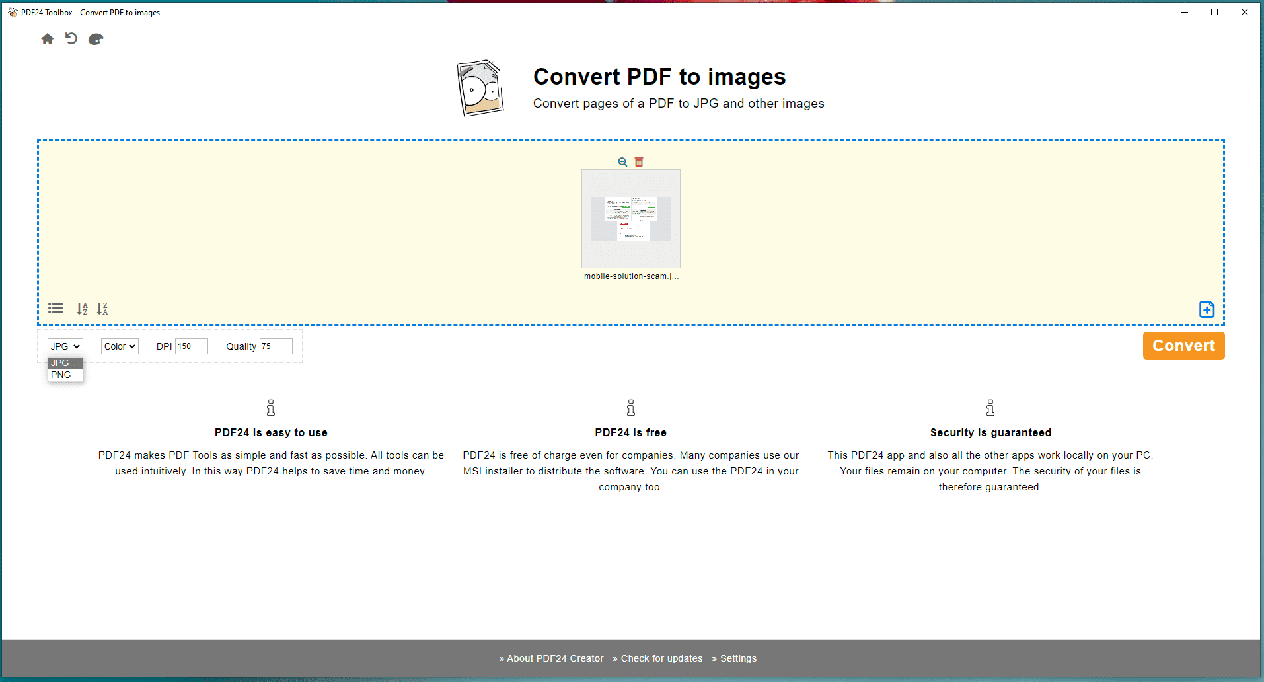Click the PDF24 sheep logo image

click(481, 89)
